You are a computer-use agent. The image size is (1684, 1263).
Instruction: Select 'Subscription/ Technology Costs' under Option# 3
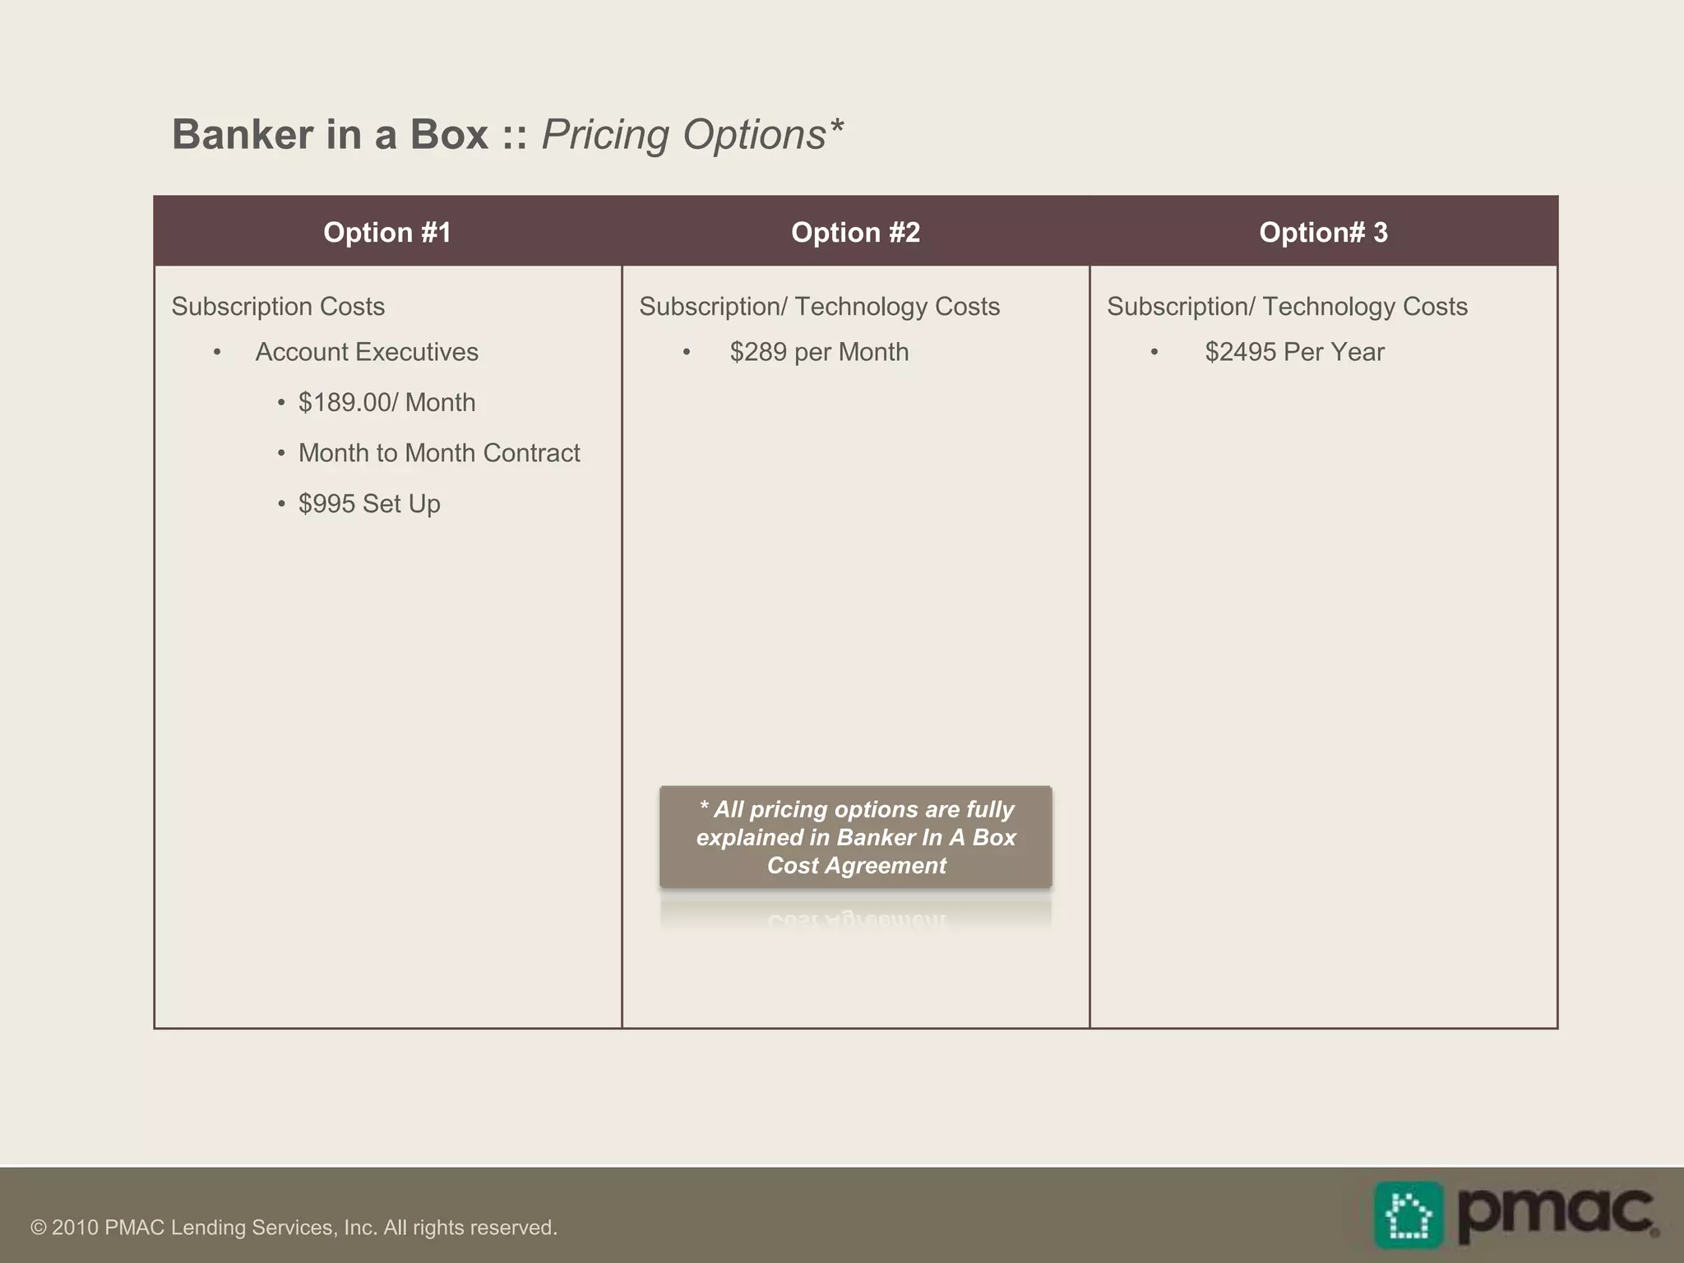pos(1287,307)
